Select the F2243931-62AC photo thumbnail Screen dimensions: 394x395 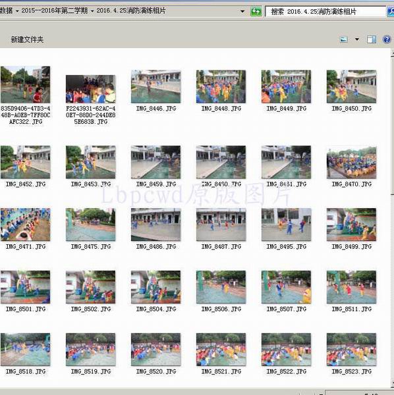tap(91, 89)
